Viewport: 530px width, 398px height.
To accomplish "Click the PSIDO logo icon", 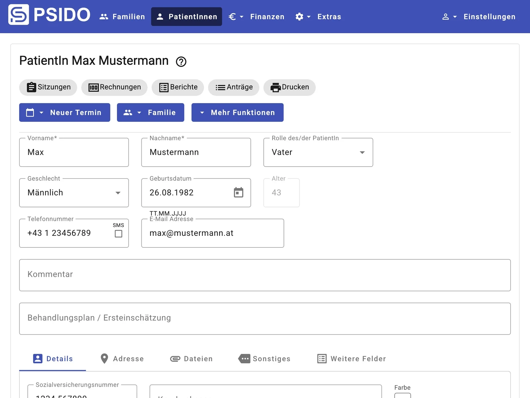I will (19, 15).
